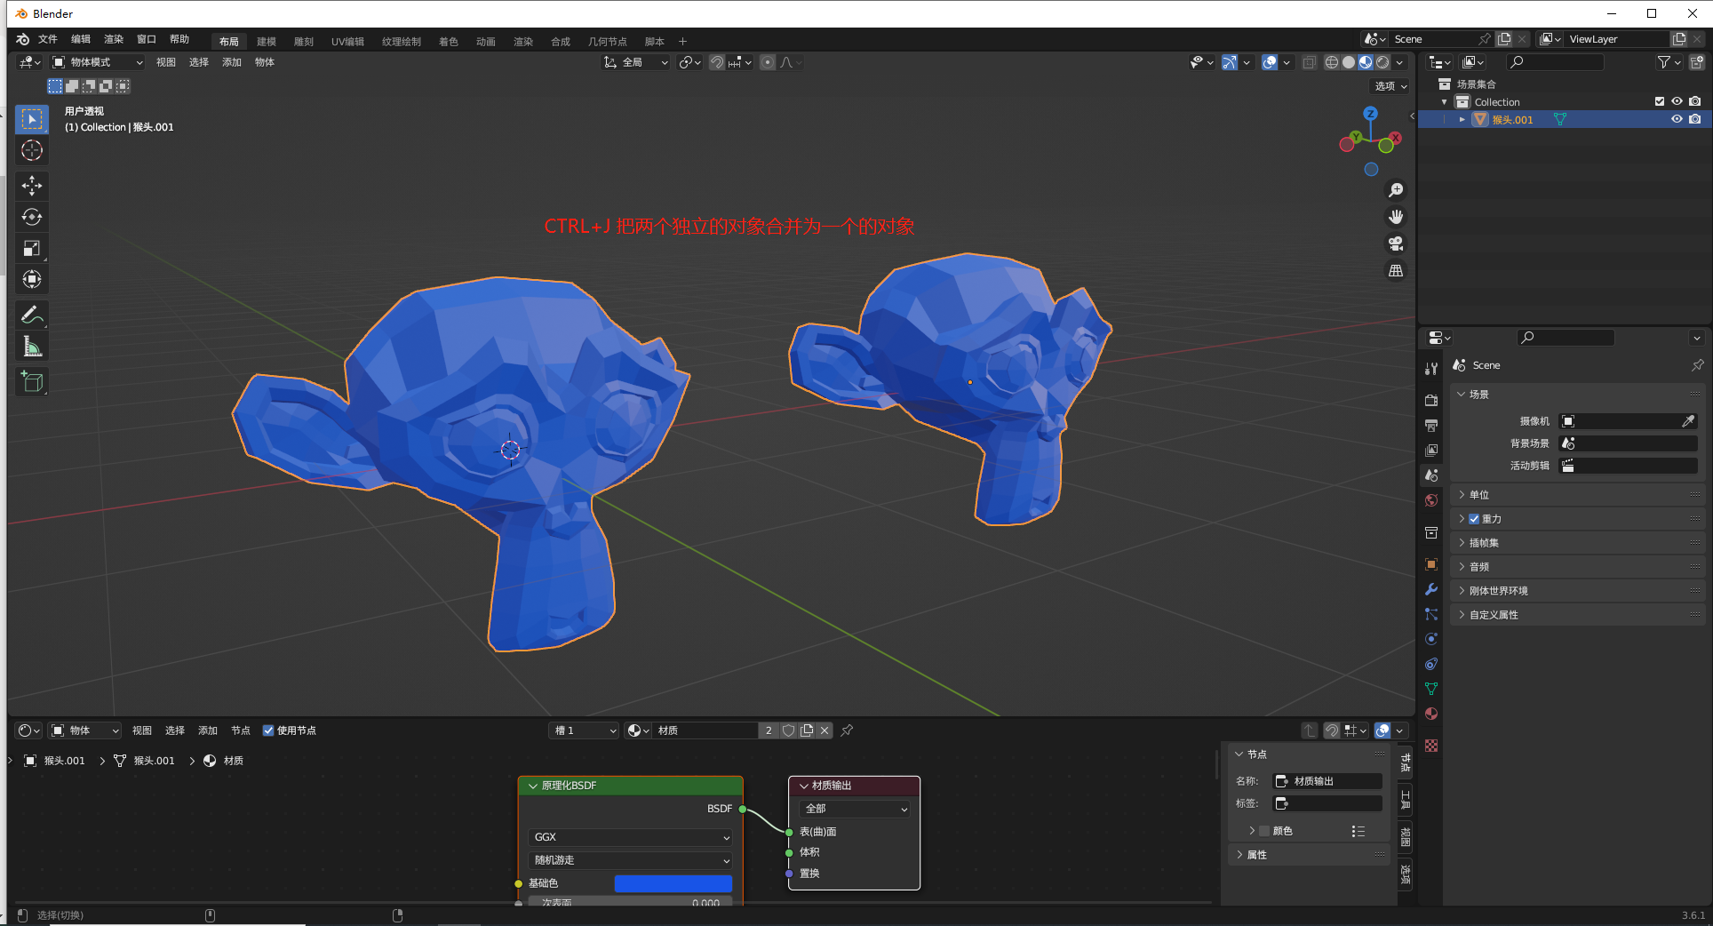Viewport: 1713px width, 926px height.
Task: Click the 选项 (Options) button
Action: [1390, 86]
